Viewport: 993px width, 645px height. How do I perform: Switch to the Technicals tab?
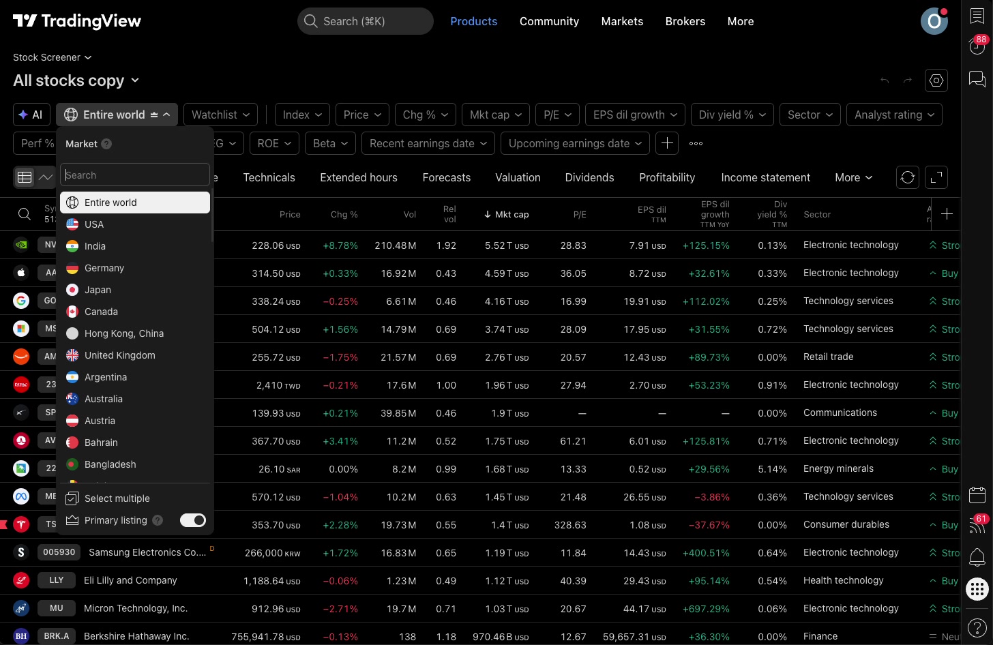click(x=269, y=177)
